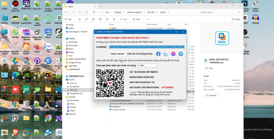Click Share button in details pane
The height and width of the screenshot is (139, 274).
(209, 68)
